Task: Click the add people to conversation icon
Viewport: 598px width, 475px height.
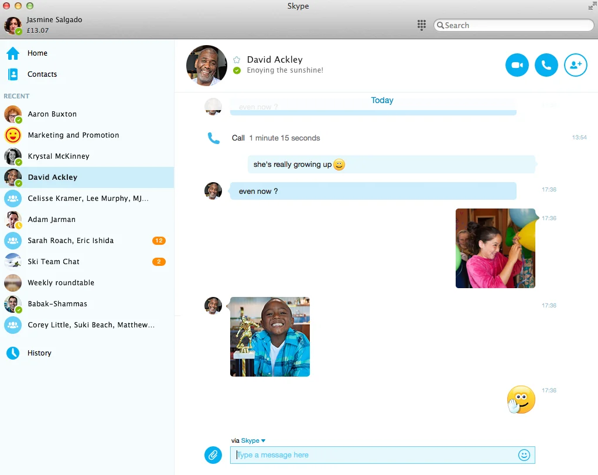Action: (x=575, y=65)
